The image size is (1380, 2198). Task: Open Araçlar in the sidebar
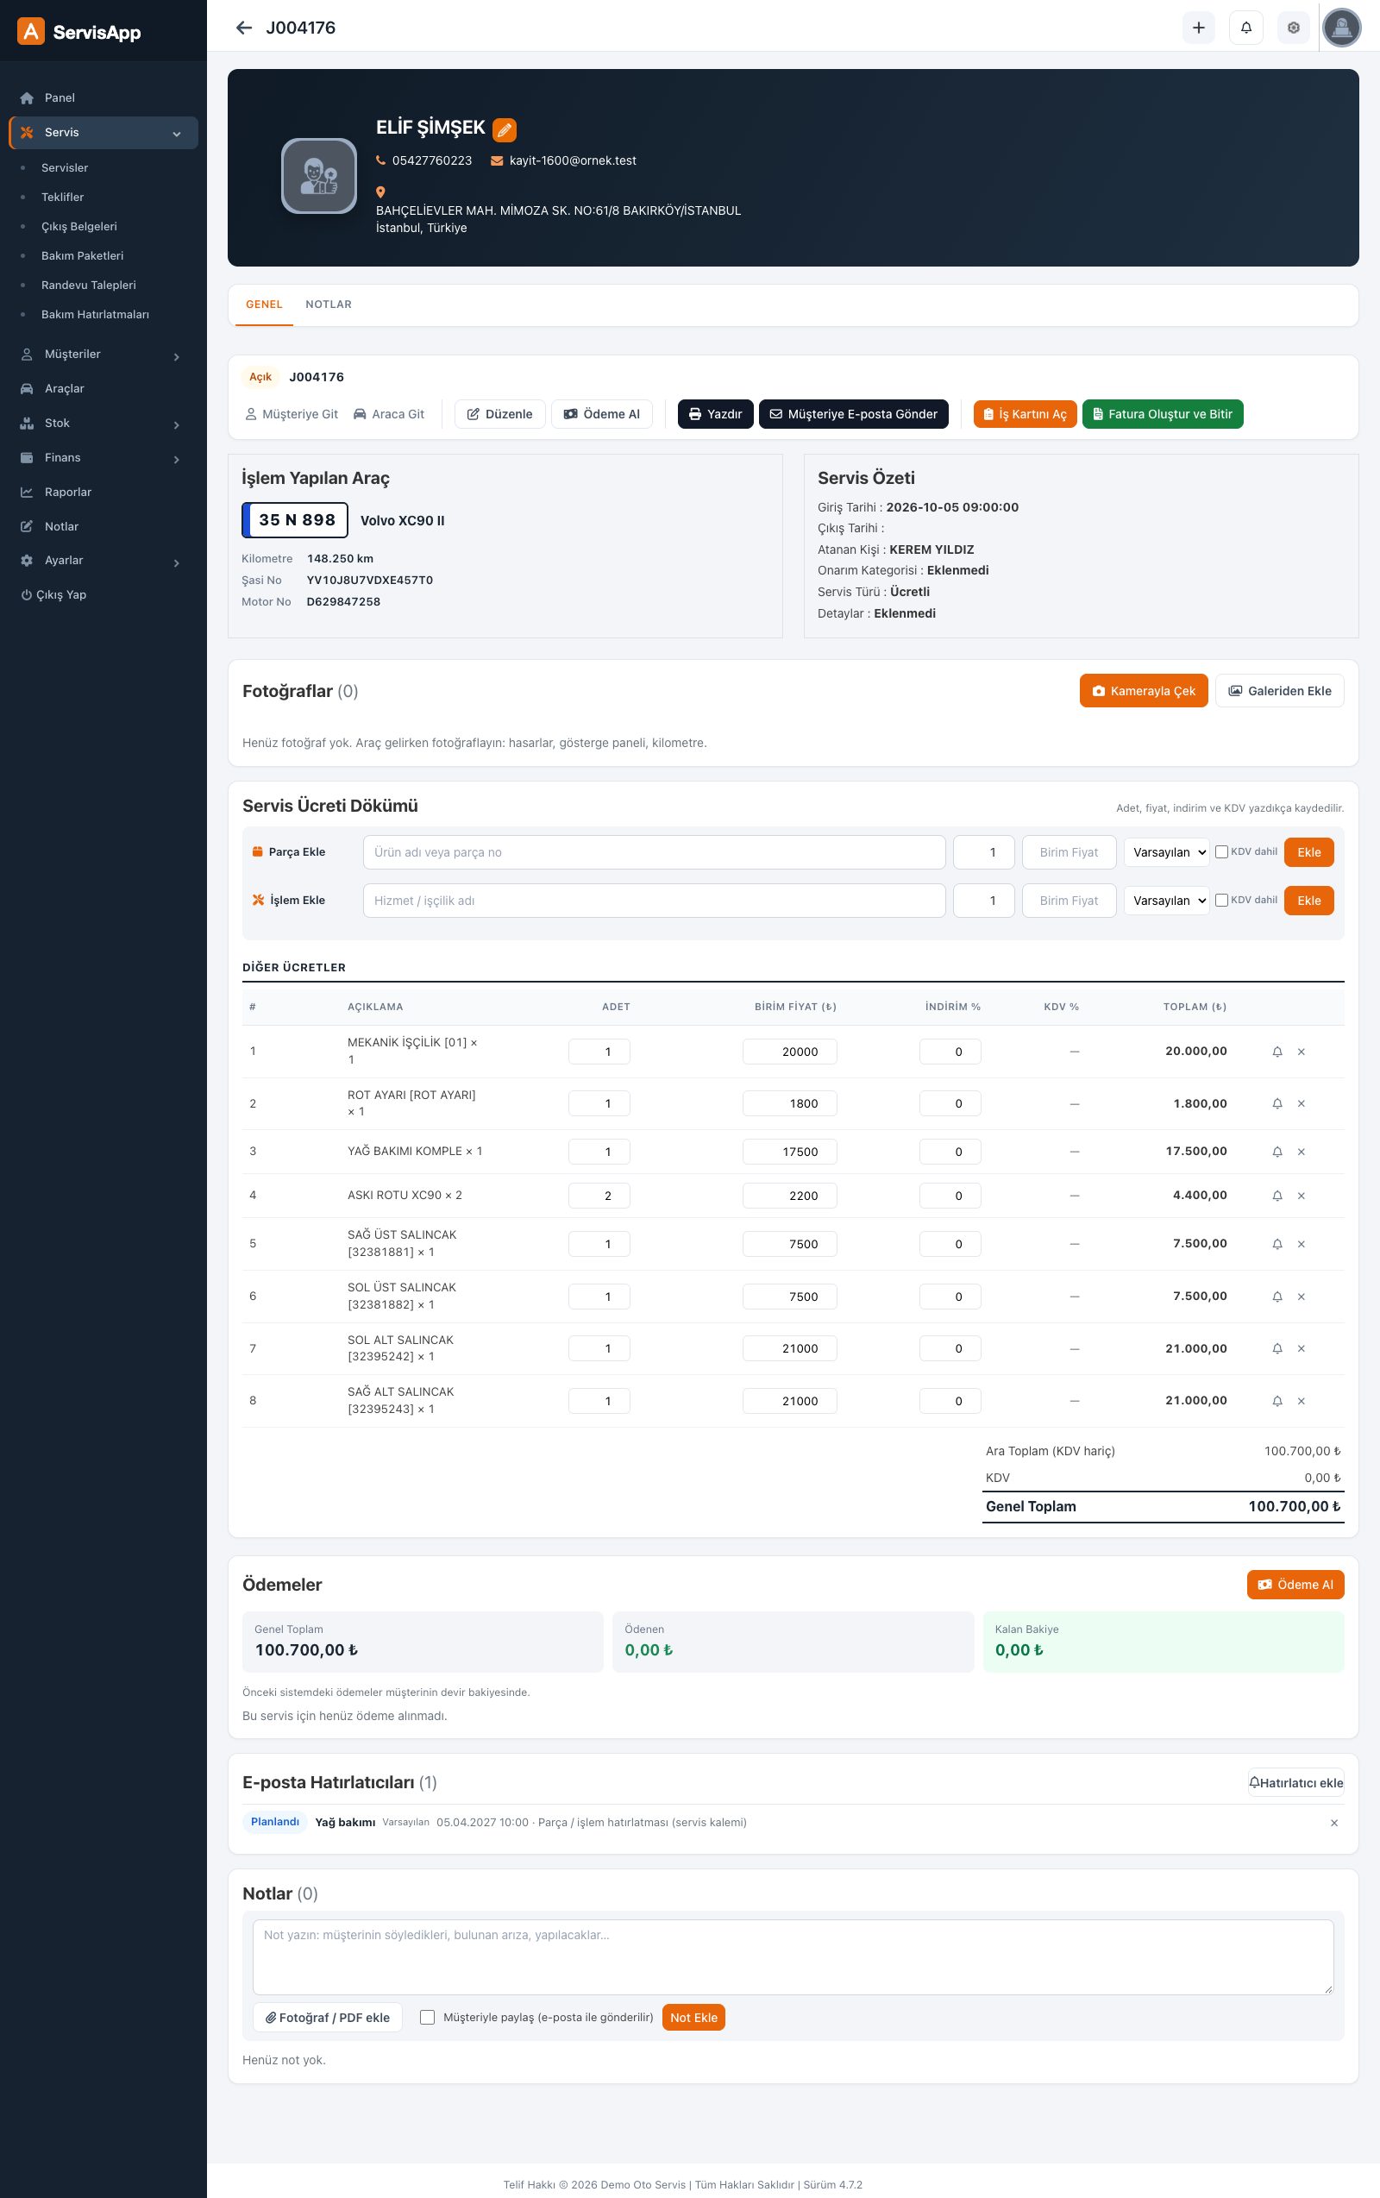(x=103, y=388)
